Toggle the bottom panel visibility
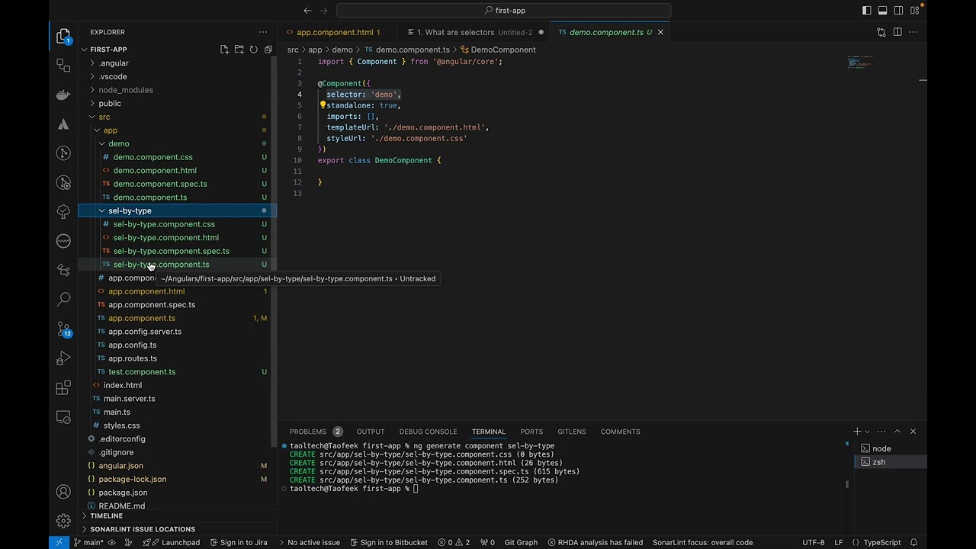 (883, 11)
